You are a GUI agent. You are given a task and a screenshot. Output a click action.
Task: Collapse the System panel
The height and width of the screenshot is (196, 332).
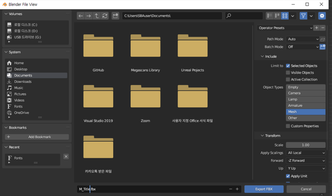[x=6, y=52]
